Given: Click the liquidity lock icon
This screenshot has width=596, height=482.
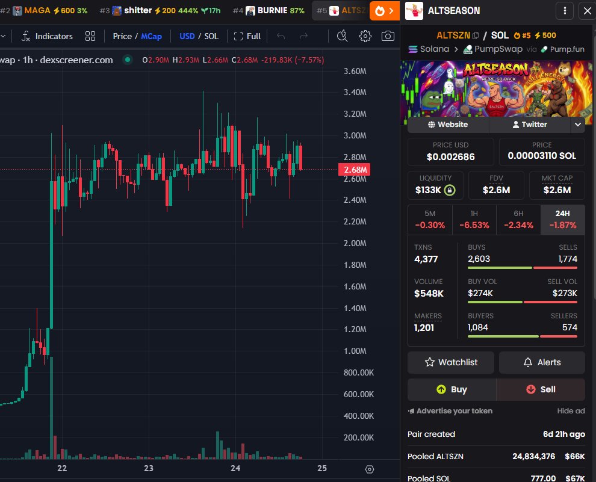Looking at the screenshot, I should point(450,190).
